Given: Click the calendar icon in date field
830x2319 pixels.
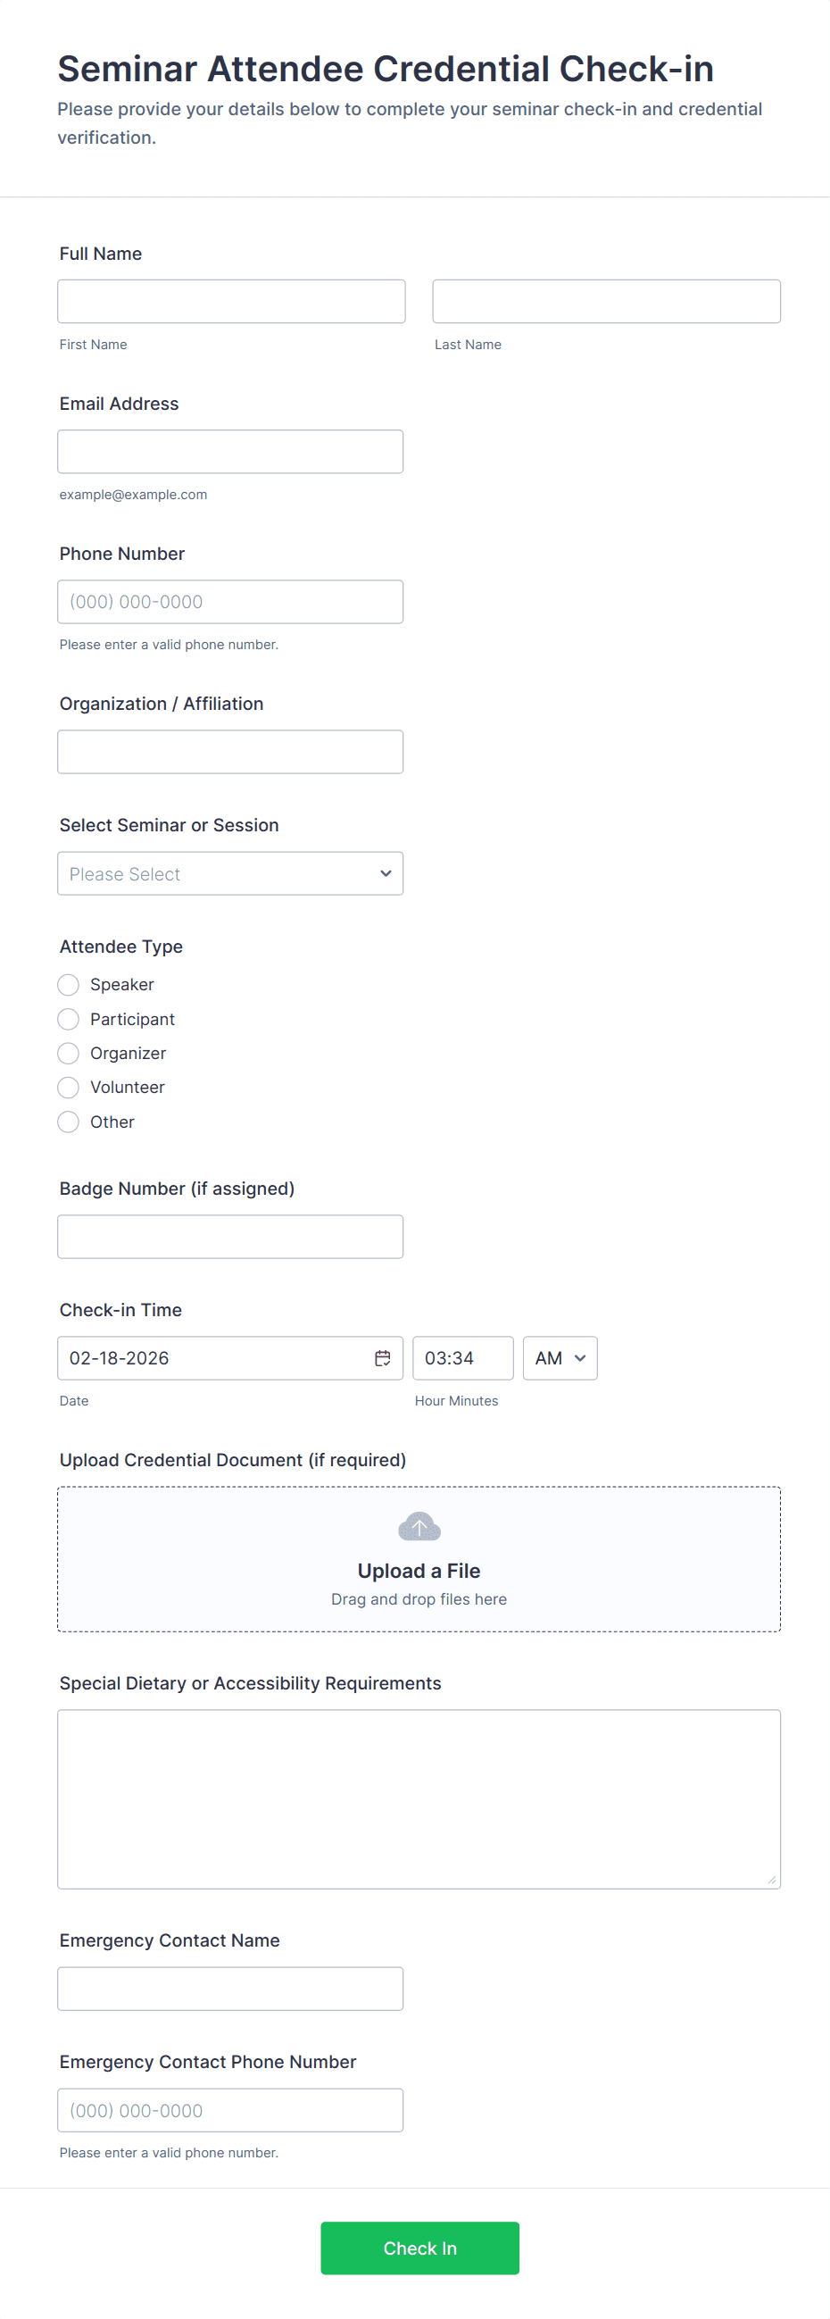Looking at the screenshot, I should 383,1357.
